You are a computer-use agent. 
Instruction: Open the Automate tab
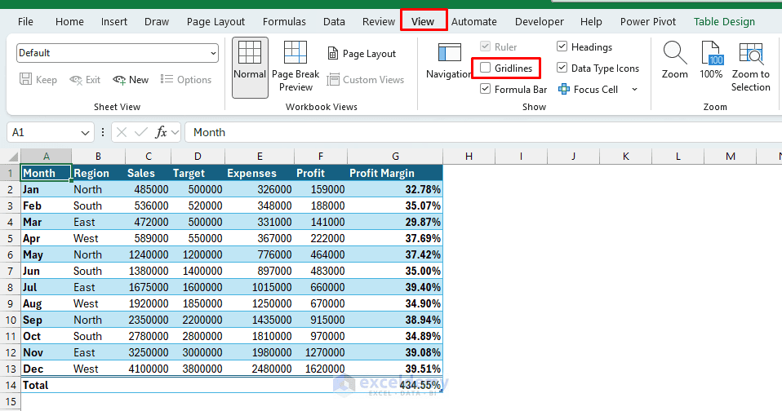[473, 21]
